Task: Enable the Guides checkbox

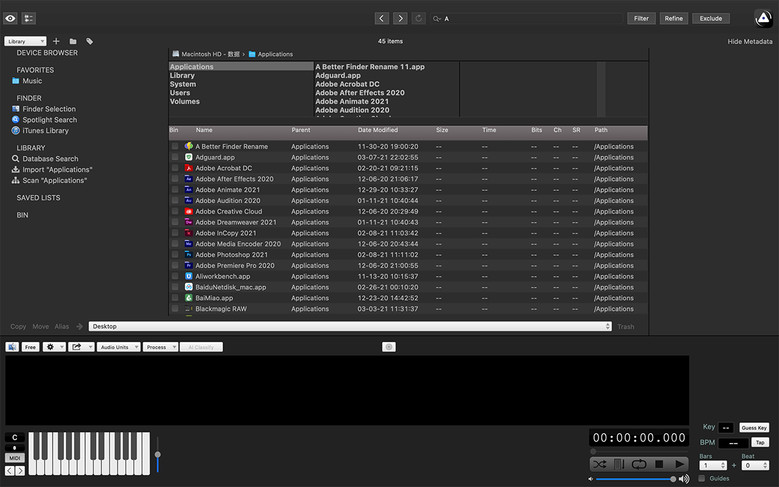Action: click(702, 479)
